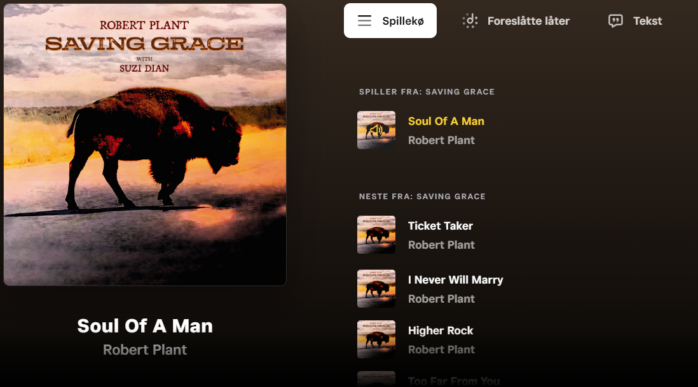Select Higher Rock in the queue
The width and height of the screenshot is (698, 387).
(441, 331)
